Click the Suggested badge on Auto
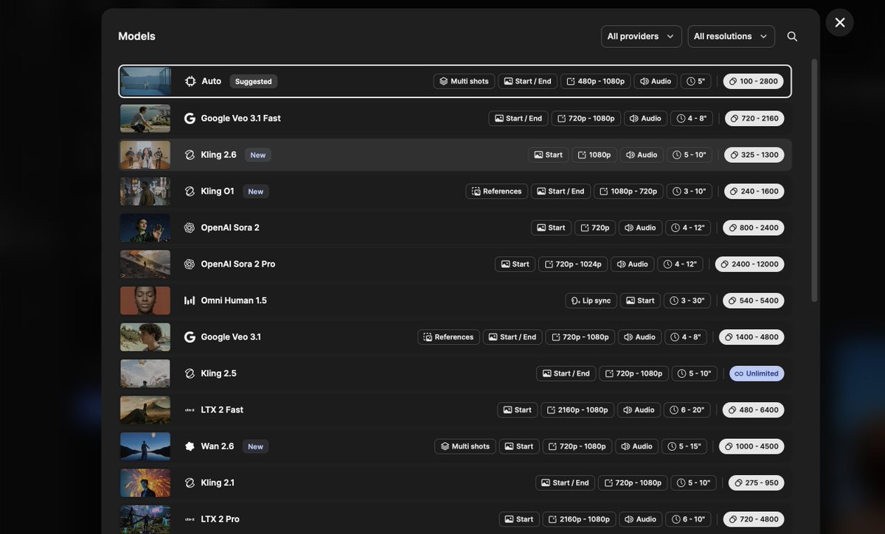885x534 pixels. pyautogui.click(x=254, y=81)
